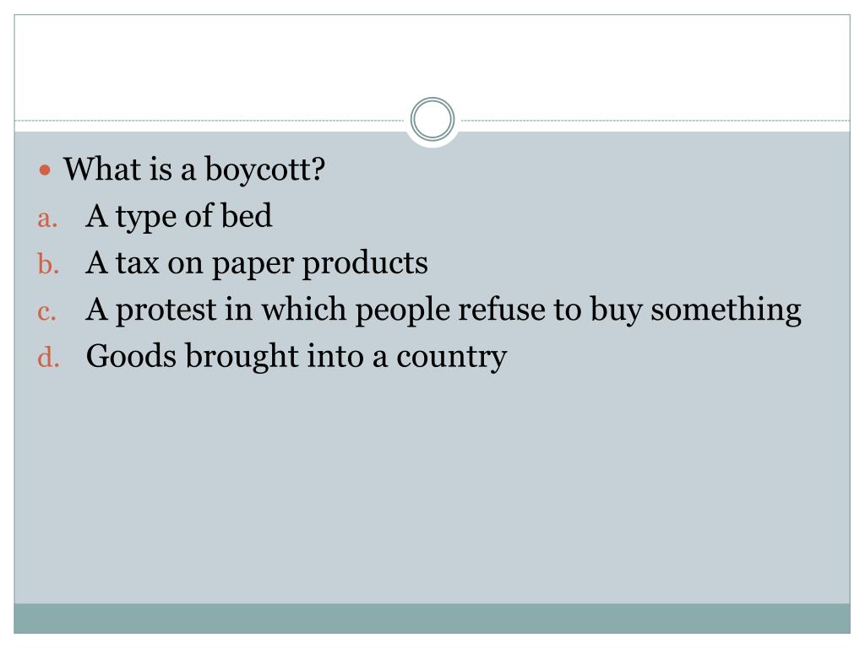Pick the answer about refusing to buy something
865x648 pixels.
pos(443,310)
